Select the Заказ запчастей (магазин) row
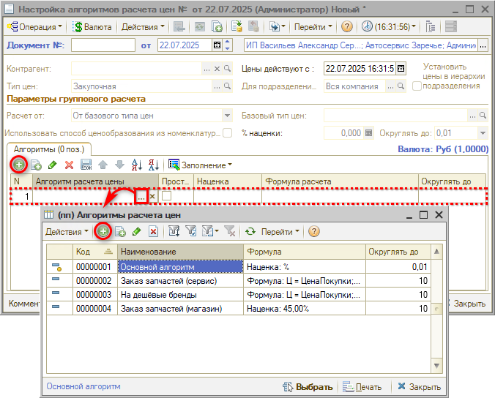This screenshot has width=495, height=398. (x=180, y=309)
